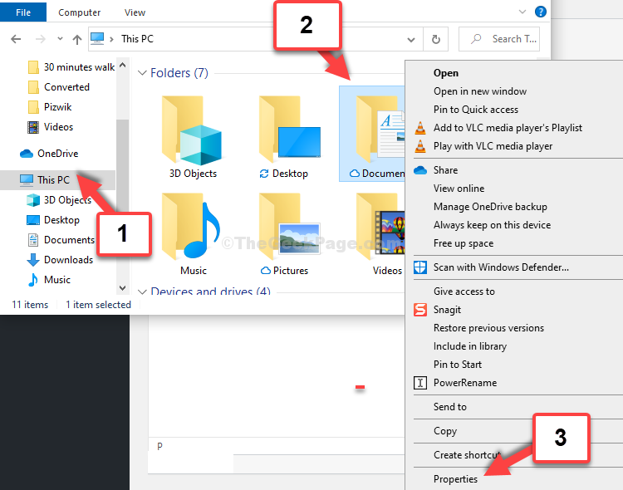Choose Play with VLC media player

tap(493, 146)
